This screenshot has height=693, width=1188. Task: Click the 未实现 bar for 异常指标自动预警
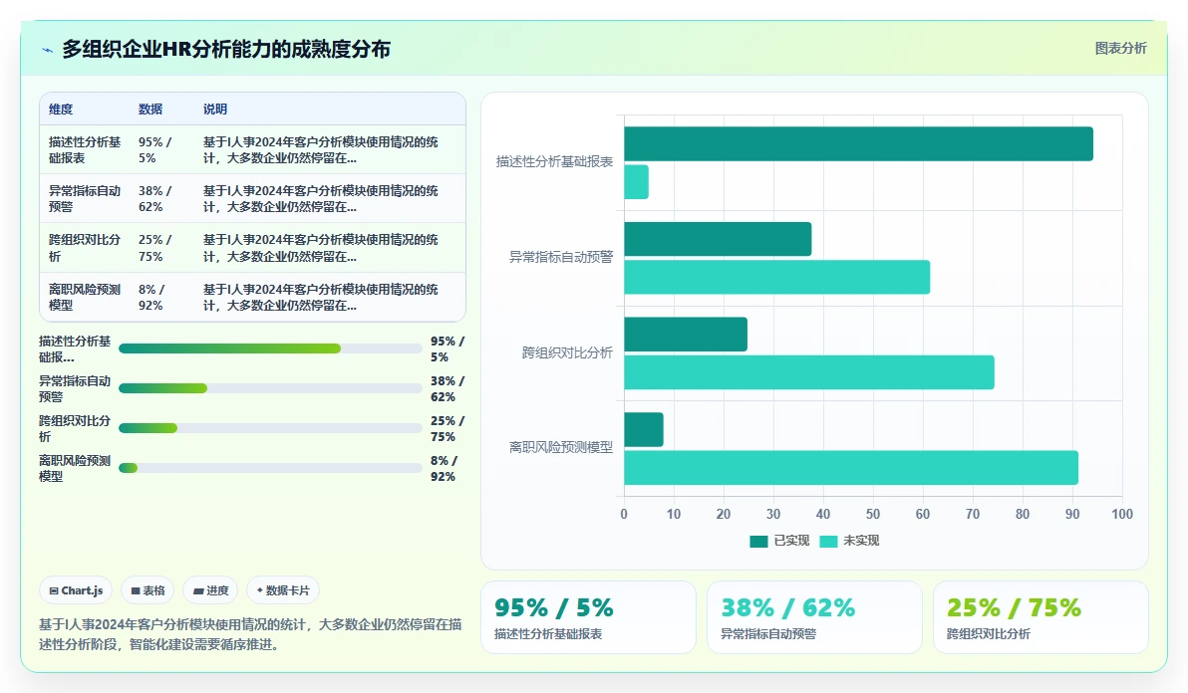[776, 277]
